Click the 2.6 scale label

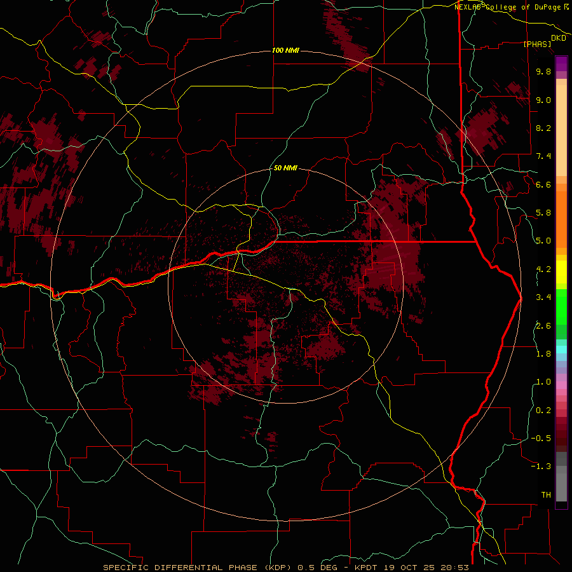point(543,326)
